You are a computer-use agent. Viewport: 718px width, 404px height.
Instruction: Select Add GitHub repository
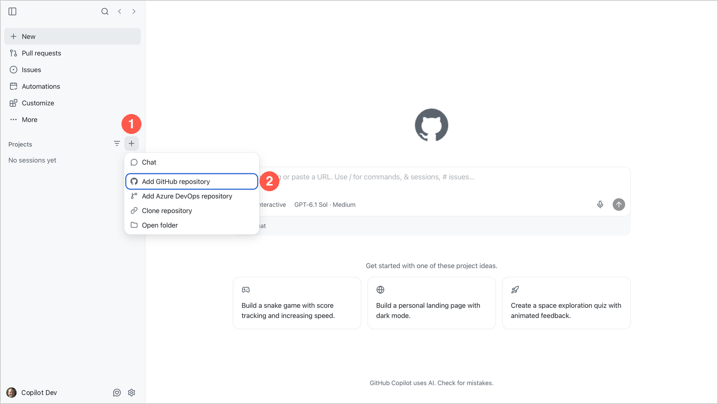coord(192,181)
